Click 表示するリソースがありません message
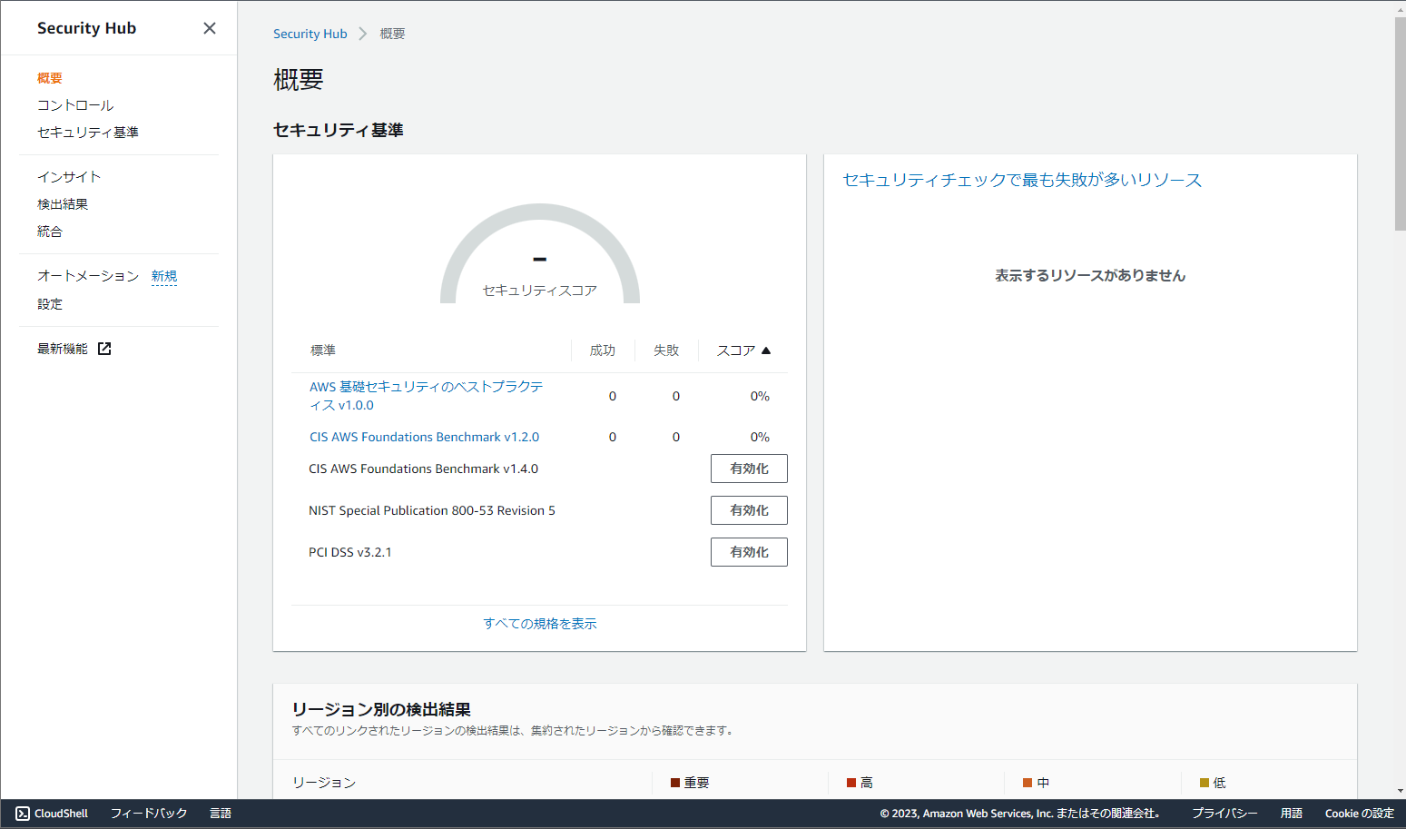This screenshot has width=1406, height=829. (x=1090, y=275)
